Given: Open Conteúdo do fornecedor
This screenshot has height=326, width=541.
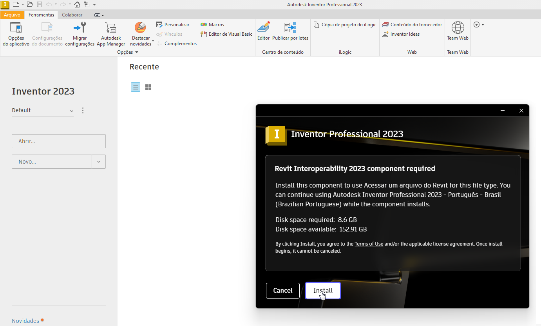Looking at the screenshot, I should (413, 25).
